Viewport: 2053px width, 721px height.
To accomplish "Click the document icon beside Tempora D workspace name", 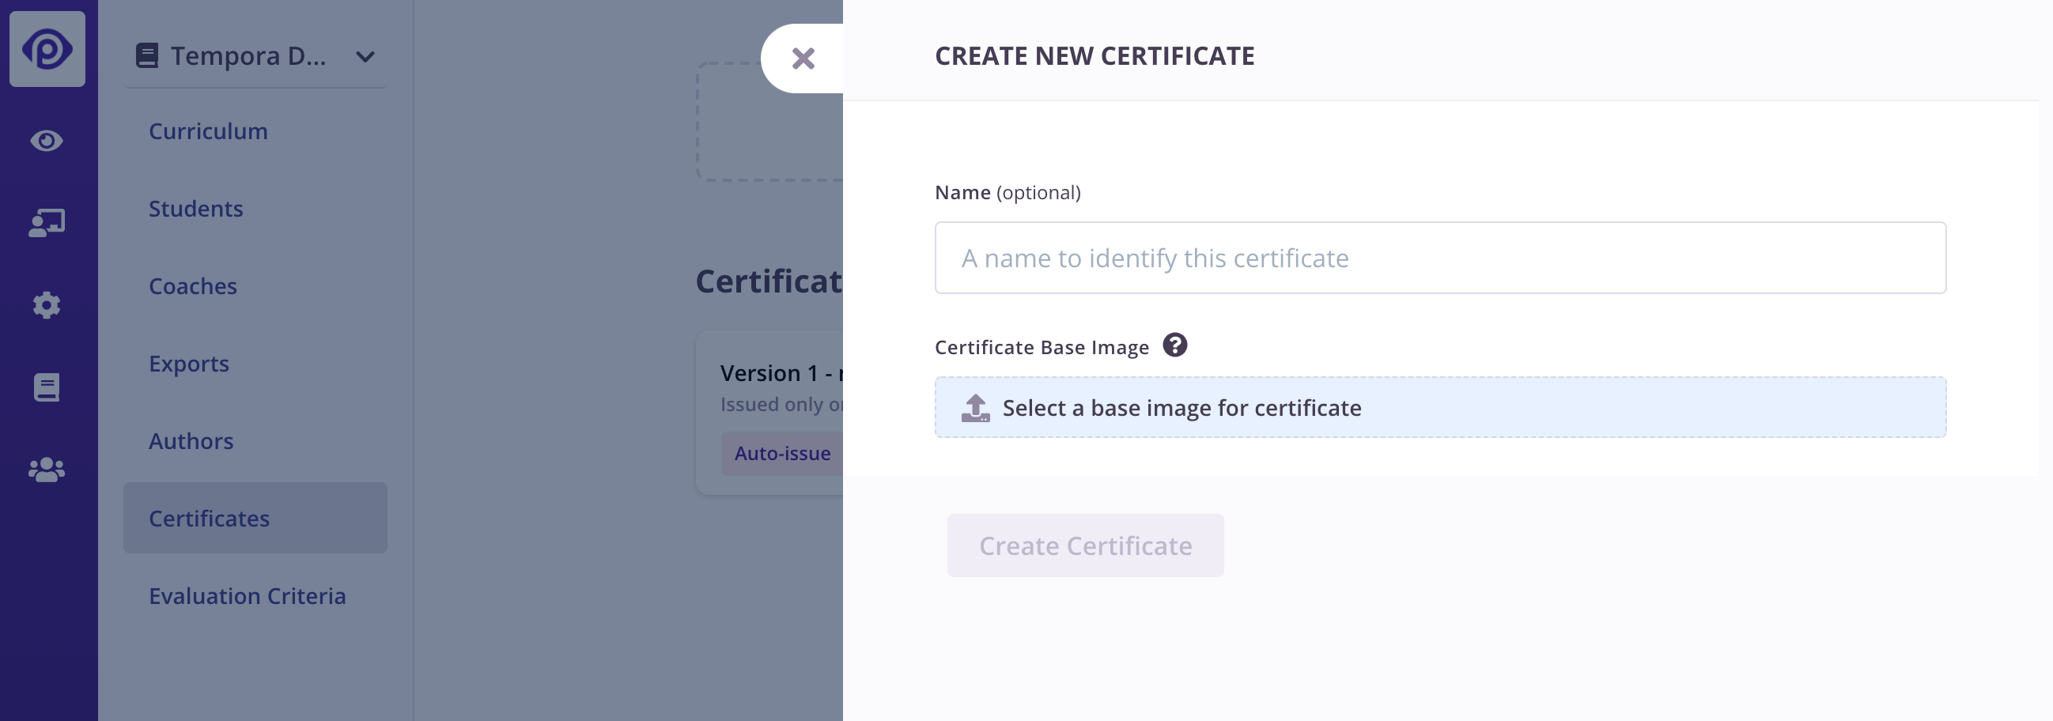I will pyautogui.click(x=146, y=56).
